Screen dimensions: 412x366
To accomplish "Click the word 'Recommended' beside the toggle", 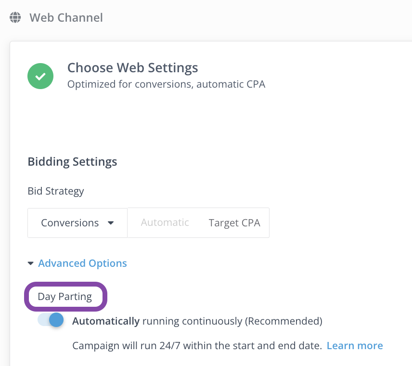I will 283,321.
